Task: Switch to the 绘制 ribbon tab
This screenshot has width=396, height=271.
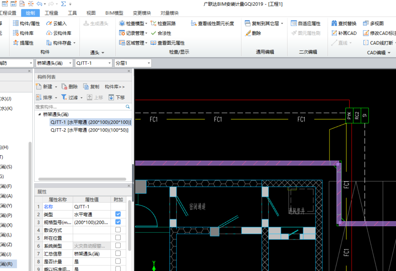Action: point(30,13)
